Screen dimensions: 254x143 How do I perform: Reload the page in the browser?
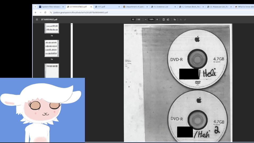coord(45,12)
